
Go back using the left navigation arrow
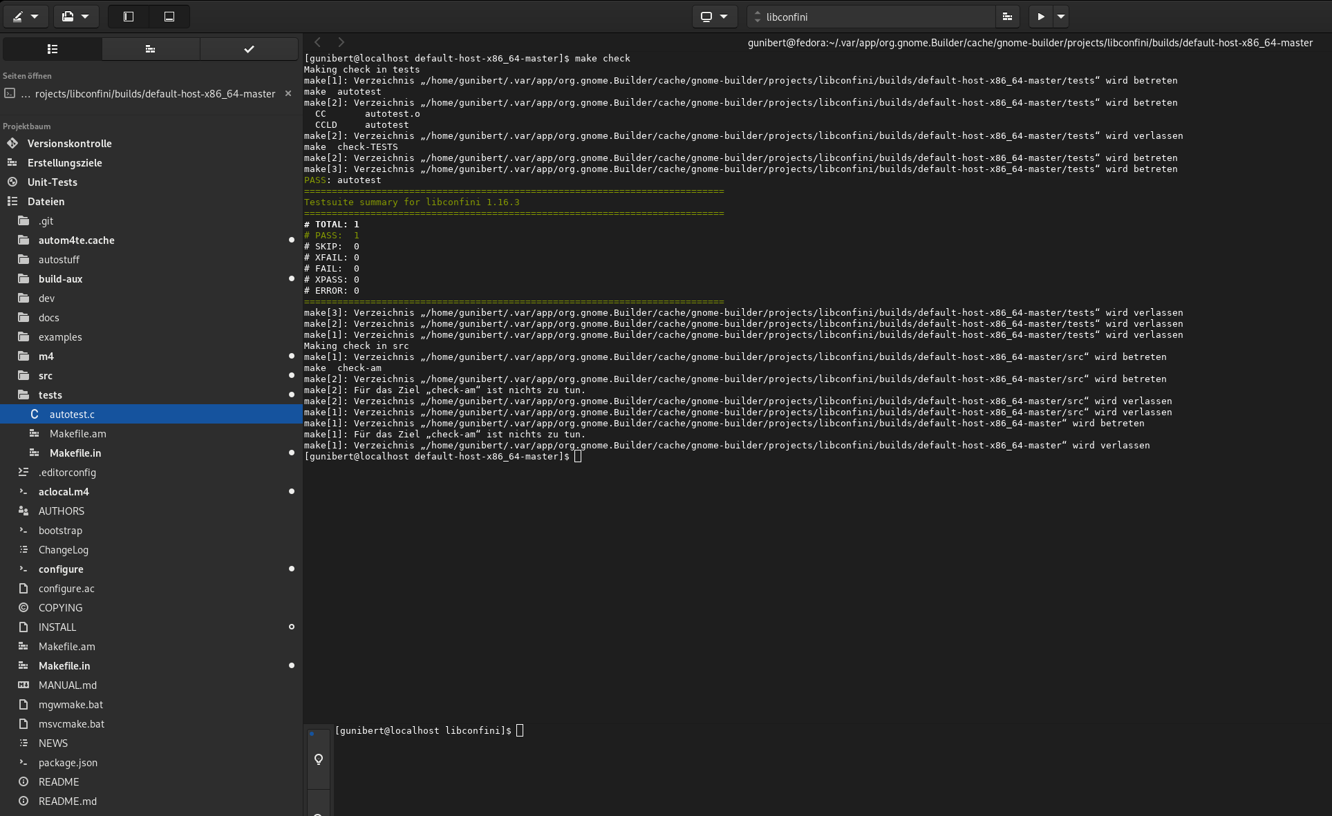click(317, 42)
